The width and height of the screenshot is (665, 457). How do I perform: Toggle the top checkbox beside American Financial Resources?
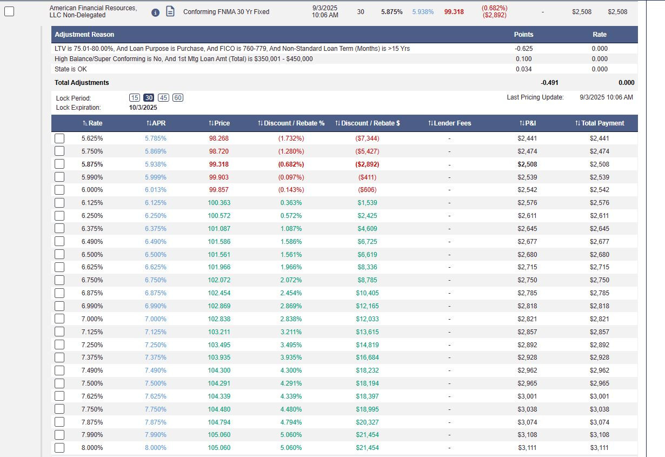(x=9, y=11)
